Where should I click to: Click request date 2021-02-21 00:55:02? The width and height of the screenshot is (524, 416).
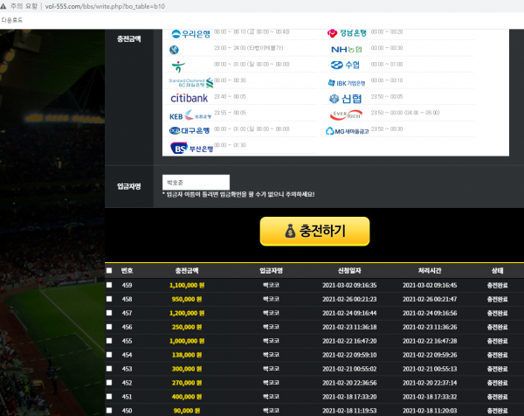click(349, 369)
